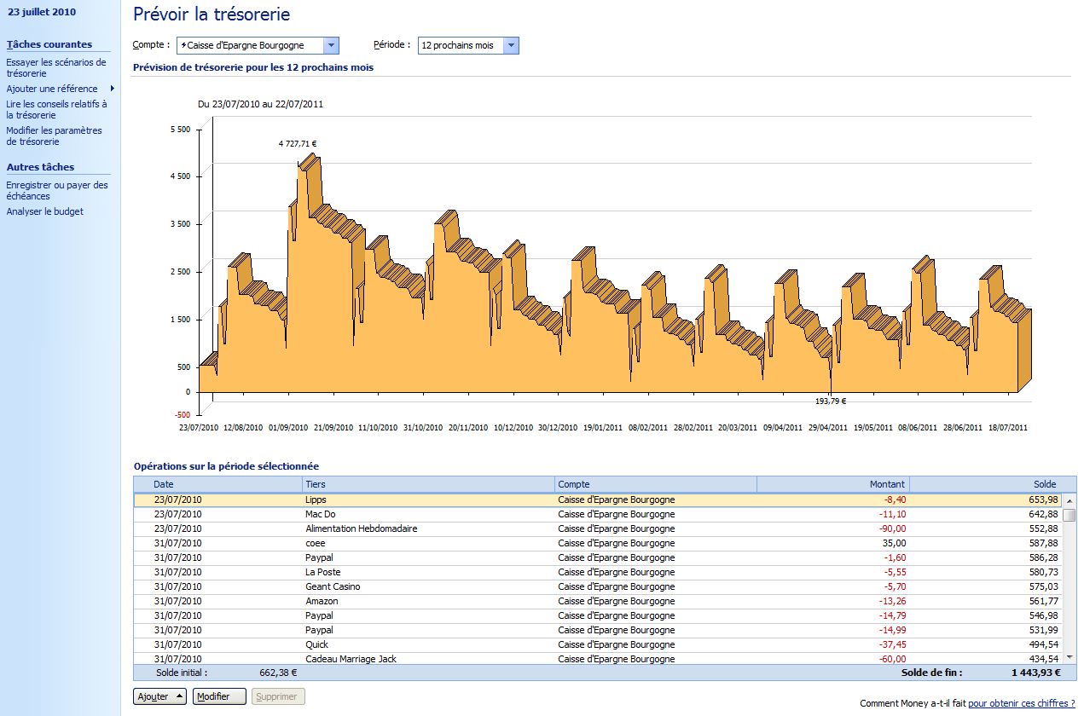Image resolution: width=1084 pixels, height=716 pixels.
Task: Select the Mac Do transaction row
Action: 598,514
